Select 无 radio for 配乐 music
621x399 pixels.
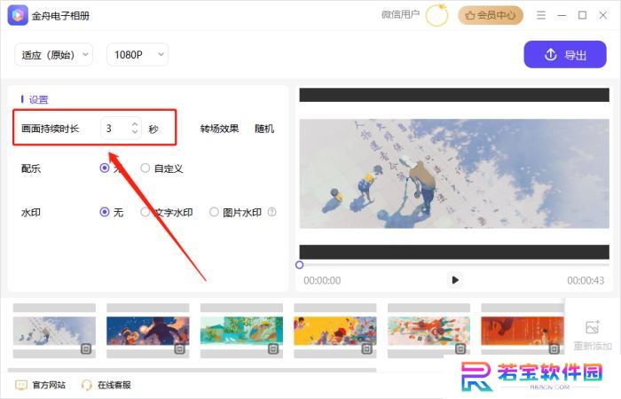[x=105, y=168]
